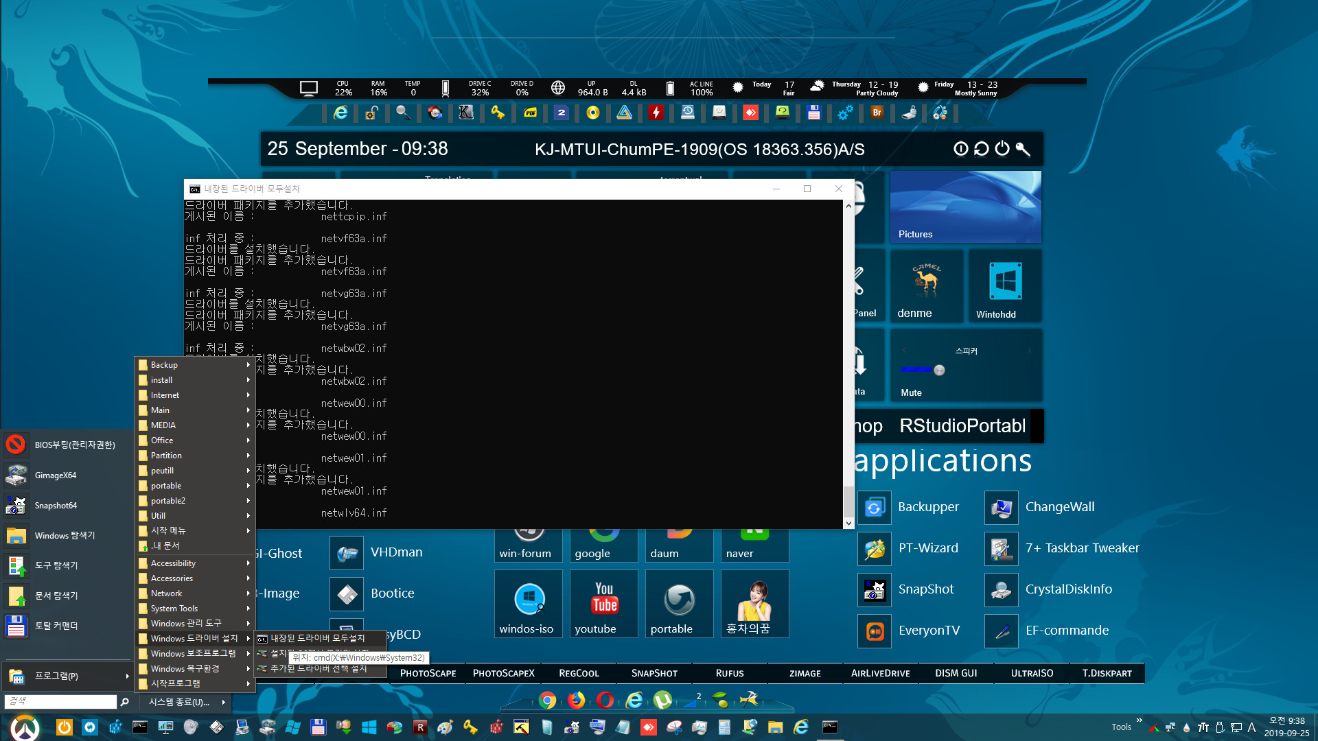Launch Bootice tool icon
The image size is (1318, 741).
pyautogui.click(x=347, y=594)
